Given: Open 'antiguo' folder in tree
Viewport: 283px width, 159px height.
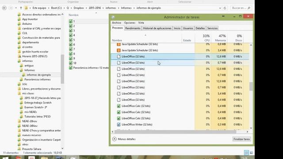Looking at the screenshot, I should tap(29, 66).
